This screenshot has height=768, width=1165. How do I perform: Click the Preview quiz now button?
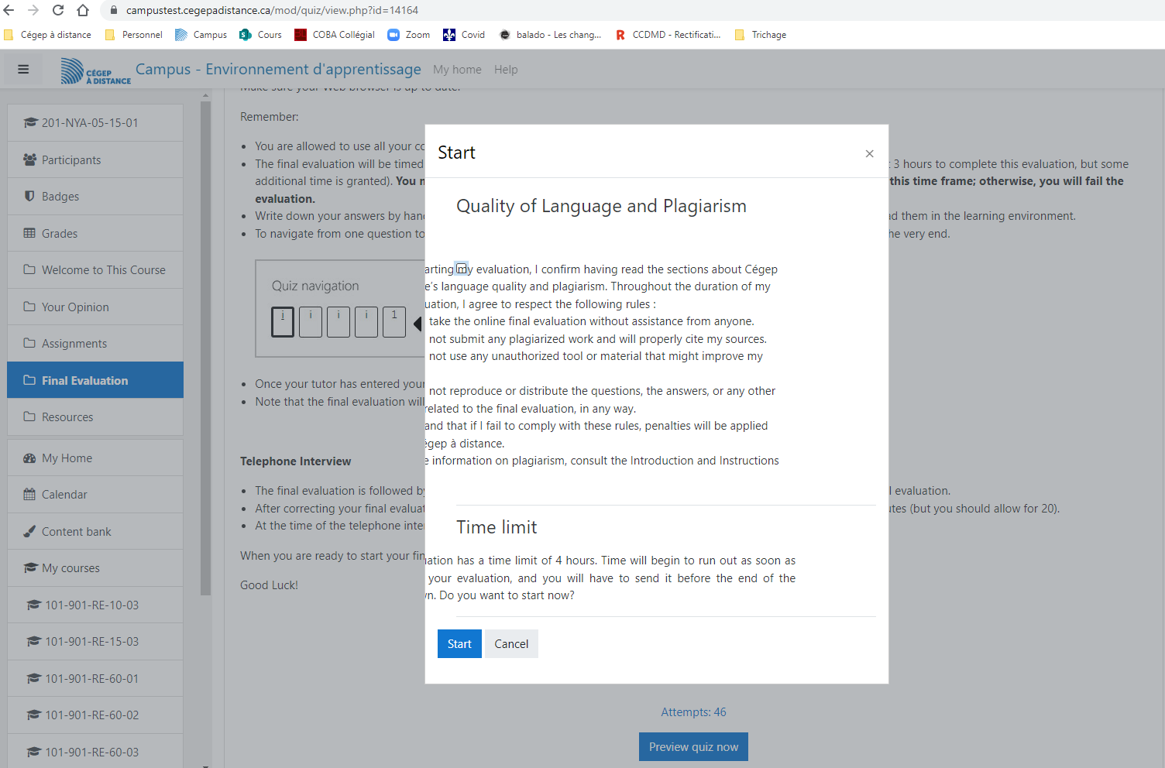(x=693, y=747)
